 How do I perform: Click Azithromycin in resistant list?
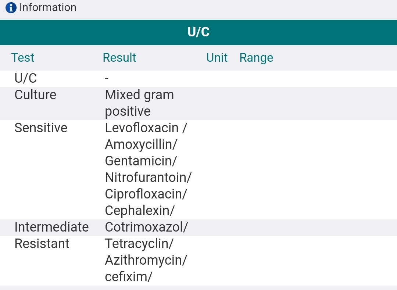[x=146, y=260]
